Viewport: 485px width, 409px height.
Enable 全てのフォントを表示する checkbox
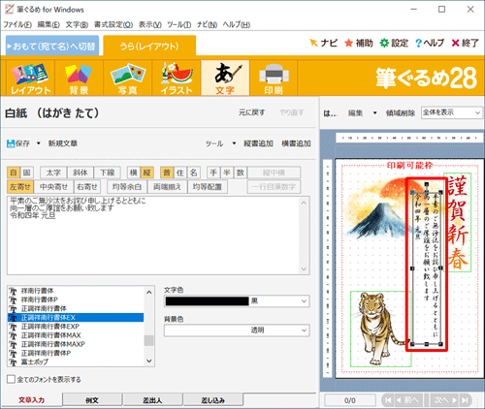[x=11, y=379]
